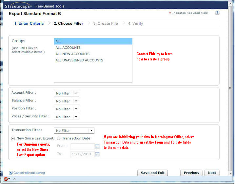Switch to the 3. Create File step

pos(106,24)
